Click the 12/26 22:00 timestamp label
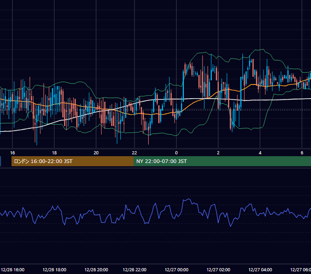 coord(134,269)
